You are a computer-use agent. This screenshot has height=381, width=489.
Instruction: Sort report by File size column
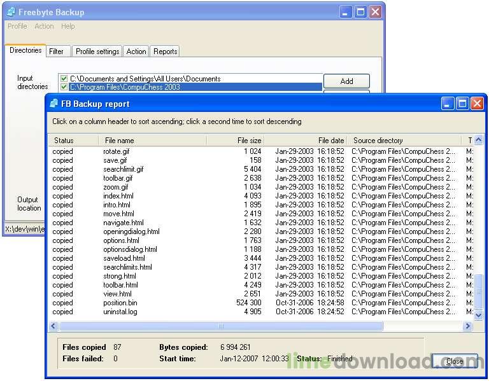(236, 141)
